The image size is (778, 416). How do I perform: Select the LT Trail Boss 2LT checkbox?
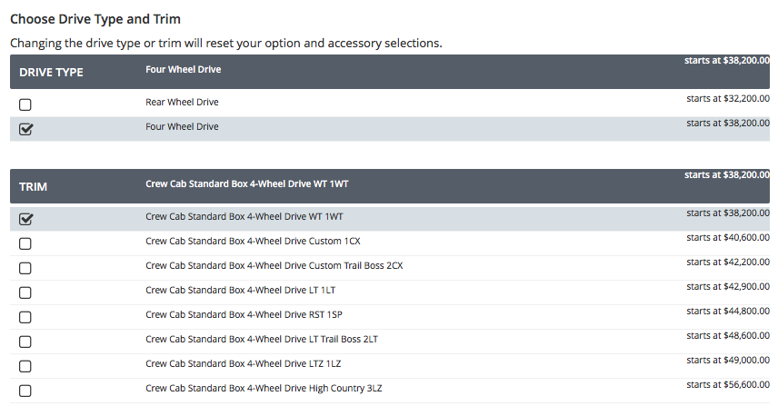pyautogui.click(x=25, y=342)
